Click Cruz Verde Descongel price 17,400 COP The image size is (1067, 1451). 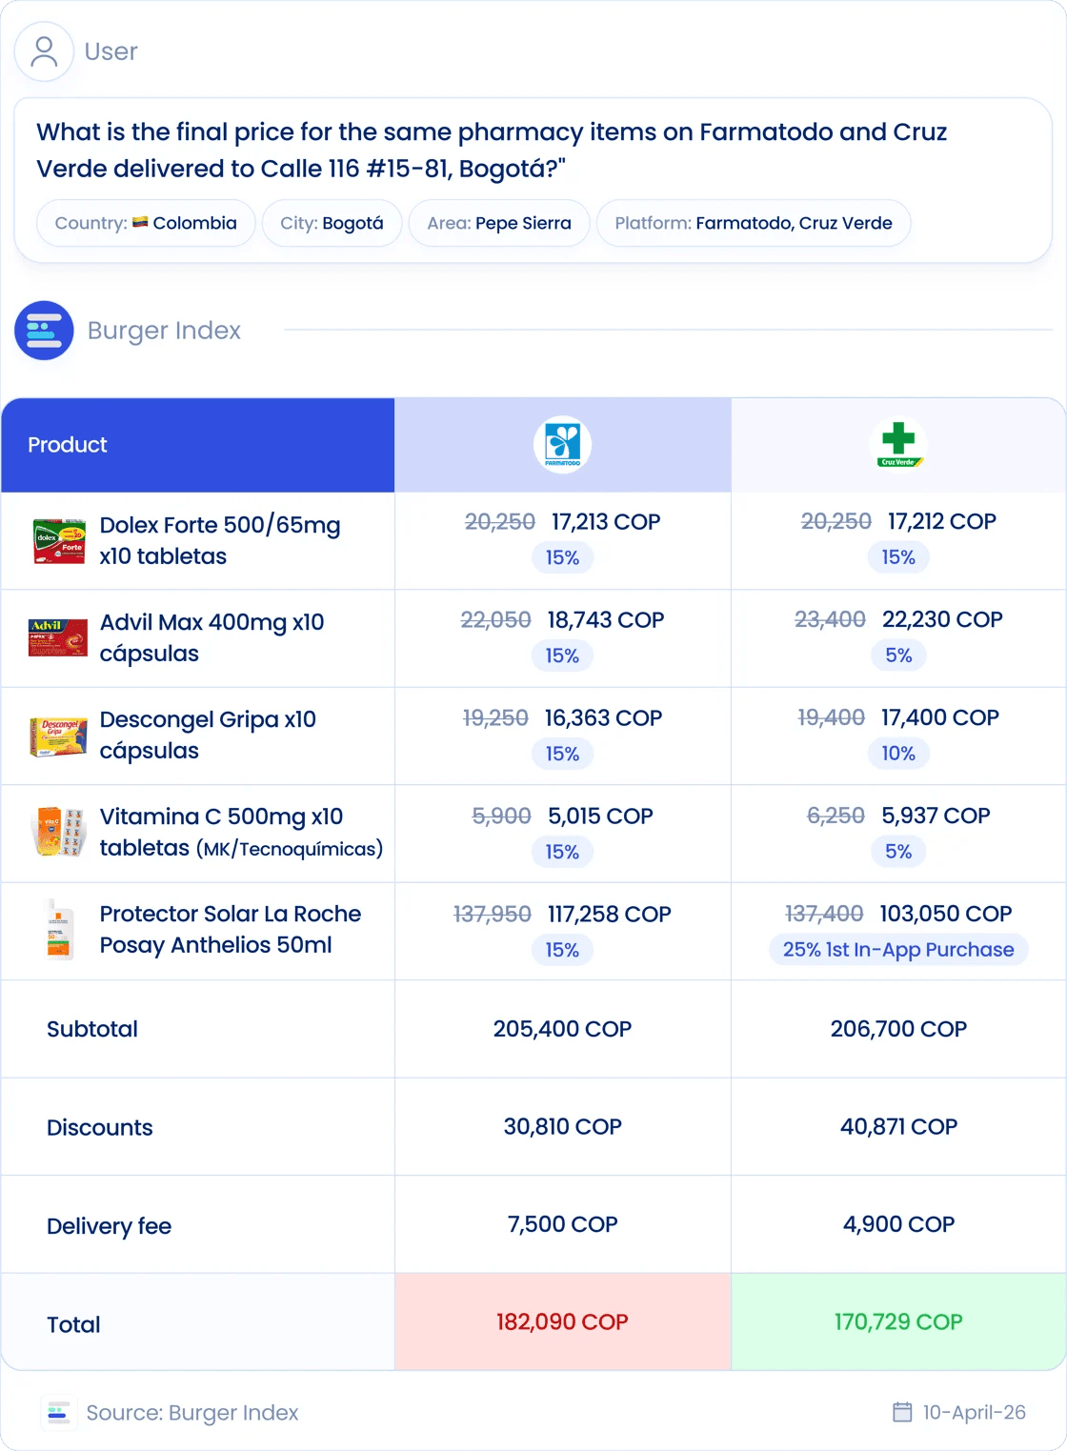[940, 718]
